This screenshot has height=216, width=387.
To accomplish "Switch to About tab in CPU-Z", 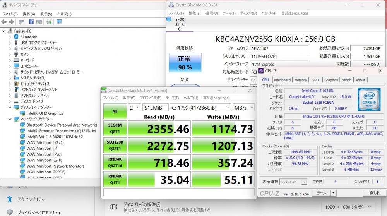I will 360,80.
